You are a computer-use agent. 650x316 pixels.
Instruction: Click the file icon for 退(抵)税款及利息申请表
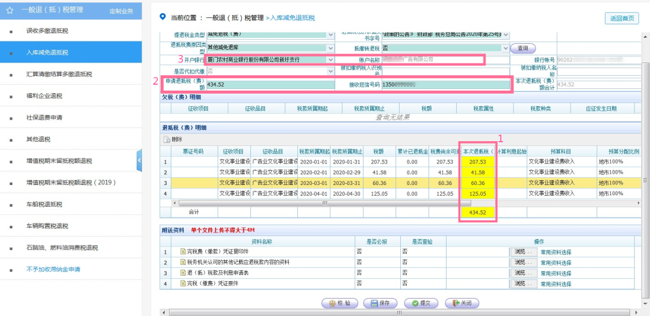tap(183, 273)
